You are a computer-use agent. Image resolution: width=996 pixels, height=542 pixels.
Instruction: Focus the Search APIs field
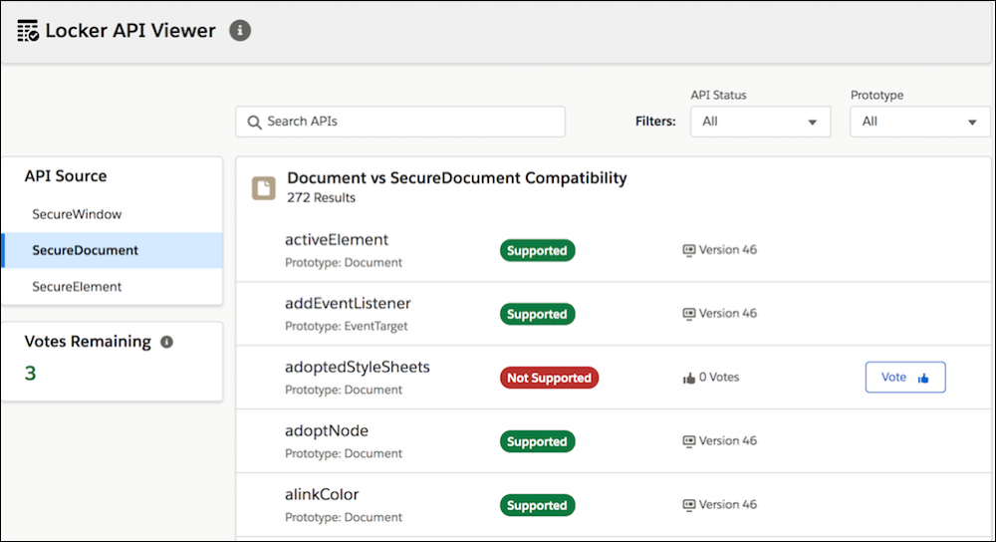[x=400, y=122]
